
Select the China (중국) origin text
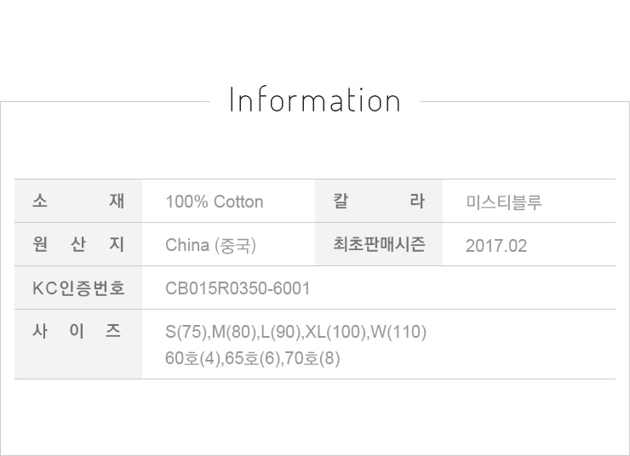pyautogui.click(x=211, y=246)
